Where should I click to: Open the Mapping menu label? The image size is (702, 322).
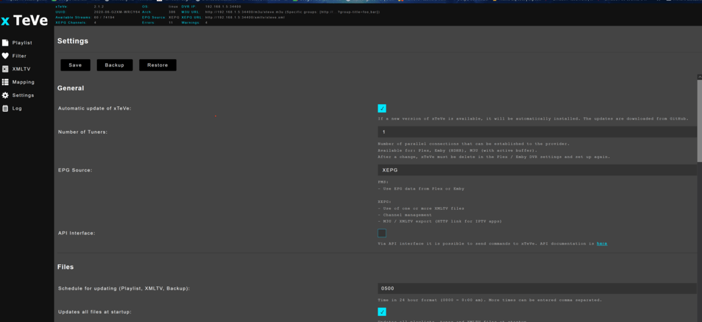pos(24,82)
